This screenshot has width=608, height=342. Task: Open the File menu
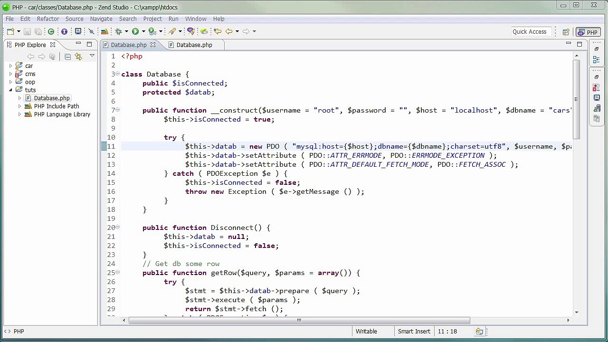tap(9, 19)
